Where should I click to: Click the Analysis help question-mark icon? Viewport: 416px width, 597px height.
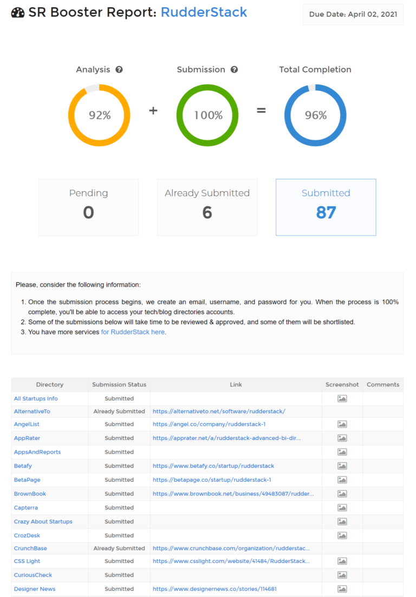point(119,70)
